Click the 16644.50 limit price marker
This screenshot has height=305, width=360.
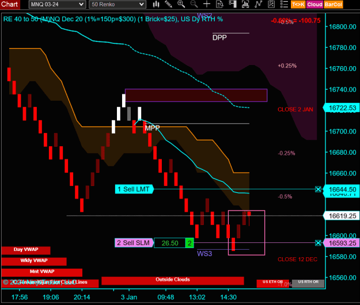coord(342,190)
